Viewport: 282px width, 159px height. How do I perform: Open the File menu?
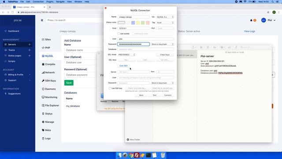click(22, 2)
